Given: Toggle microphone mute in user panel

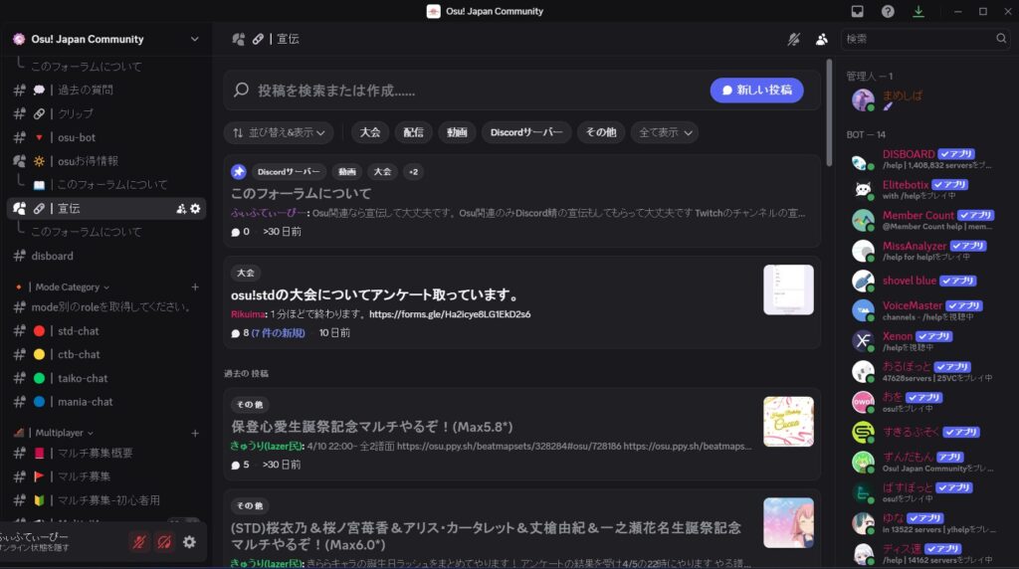Looking at the screenshot, I should point(139,542).
